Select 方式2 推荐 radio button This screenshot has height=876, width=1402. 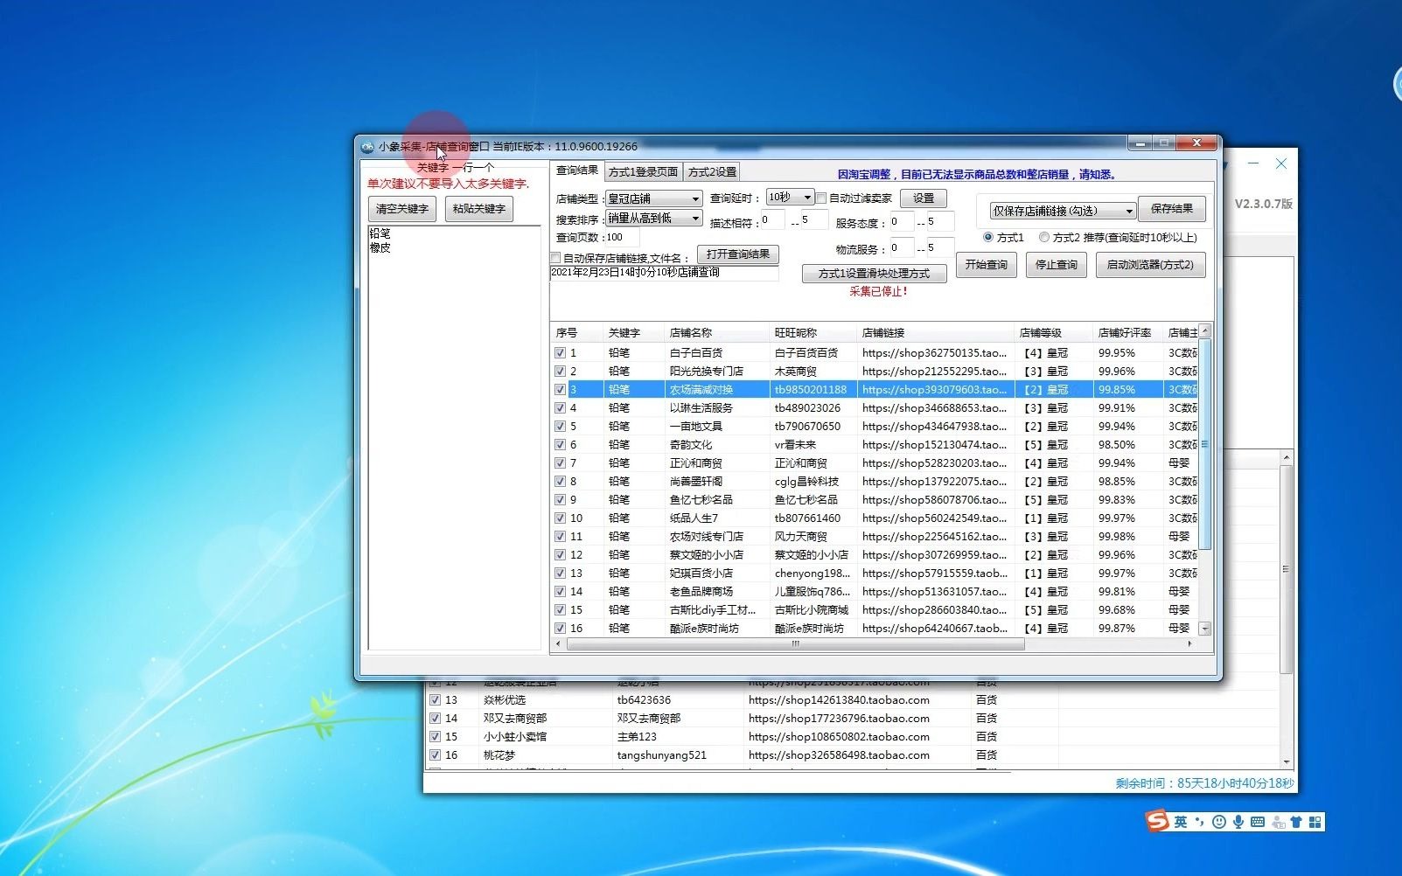click(x=1044, y=237)
